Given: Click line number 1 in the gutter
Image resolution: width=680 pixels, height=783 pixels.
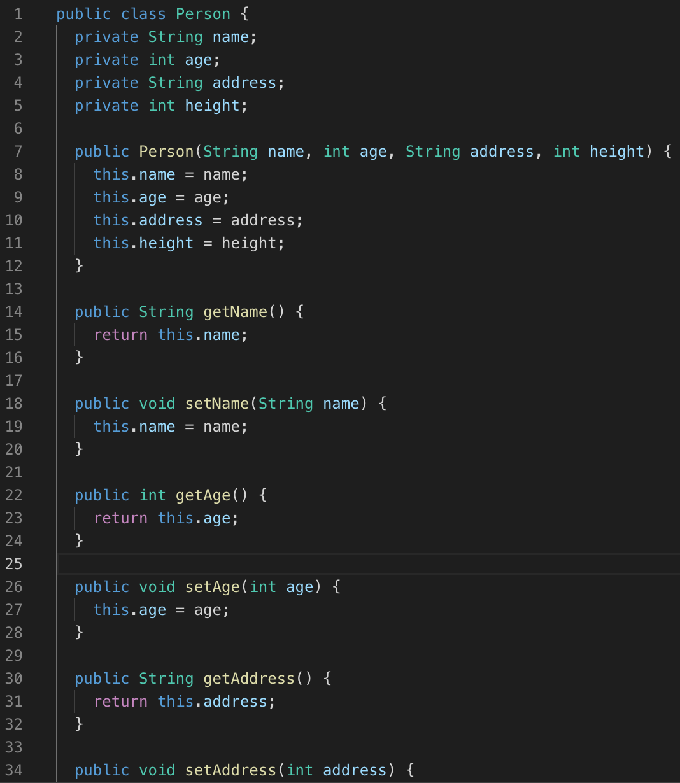Looking at the screenshot, I should 18,13.
